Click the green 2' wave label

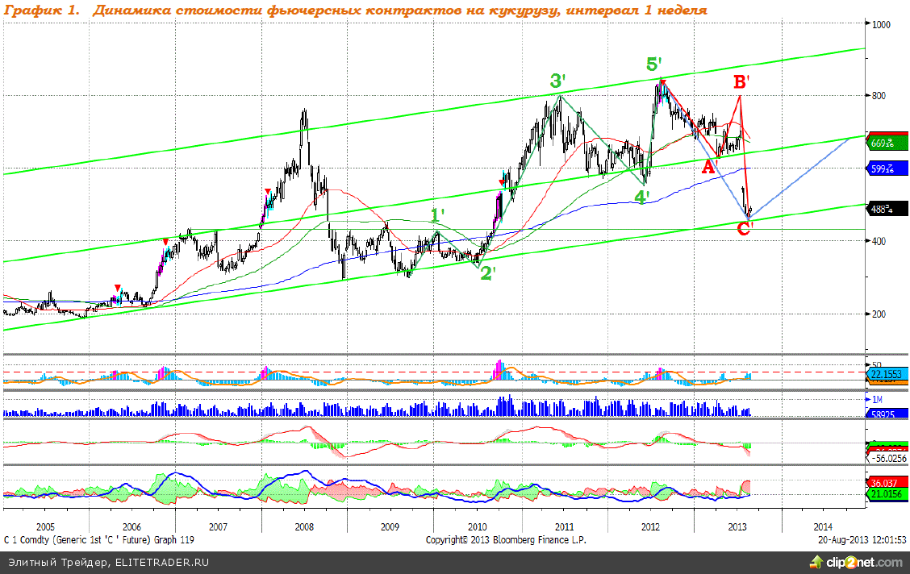[487, 273]
